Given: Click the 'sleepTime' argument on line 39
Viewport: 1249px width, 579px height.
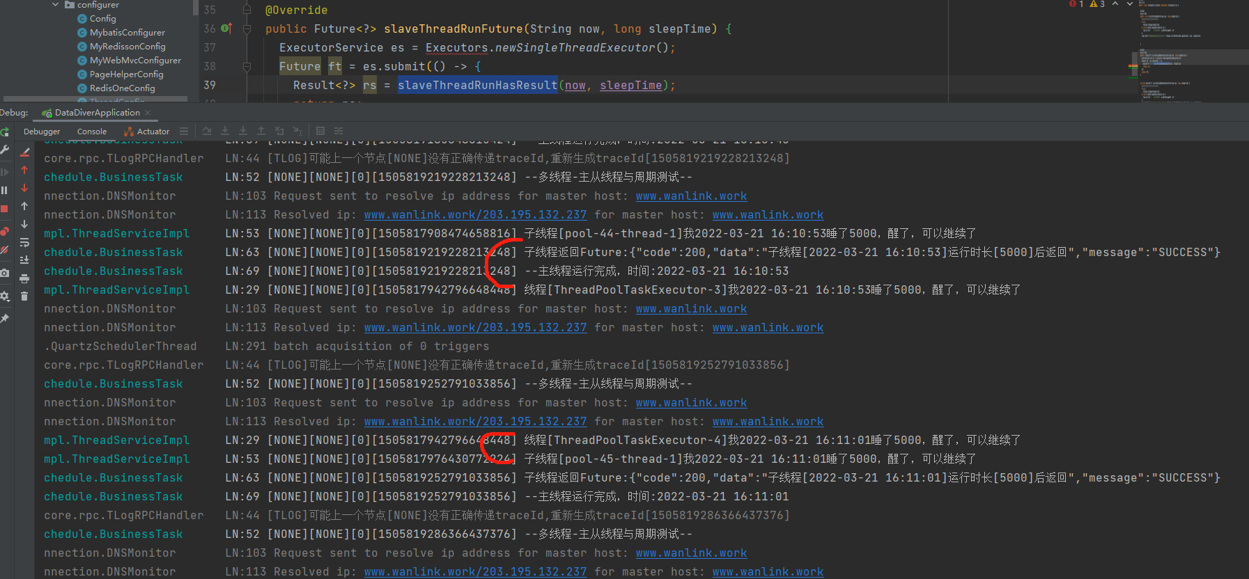Looking at the screenshot, I should [630, 85].
